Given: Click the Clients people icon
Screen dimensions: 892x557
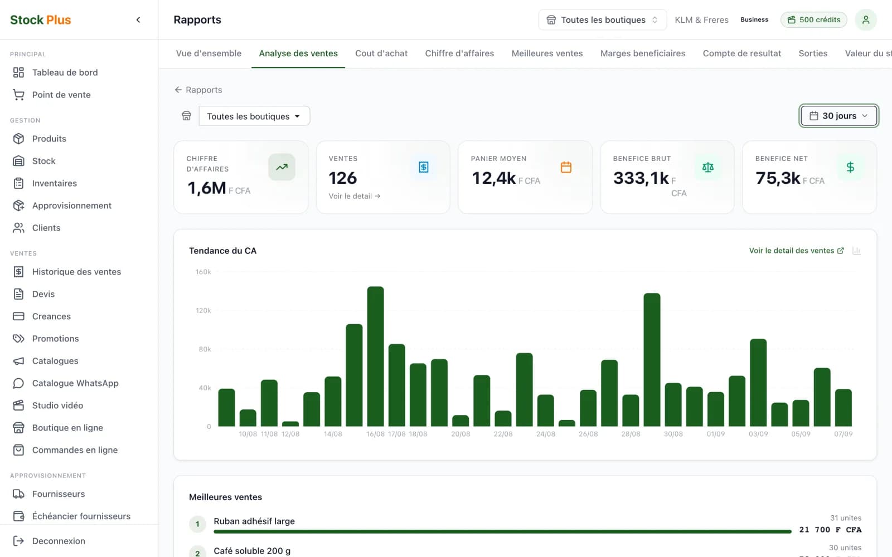Looking at the screenshot, I should pyautogui.click(x=18, y=228).
